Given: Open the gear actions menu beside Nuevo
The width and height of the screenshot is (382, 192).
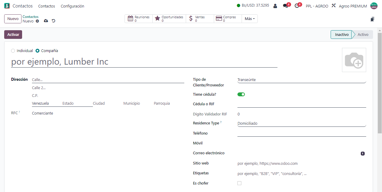Looking at the screenshot, I should 37,21.
